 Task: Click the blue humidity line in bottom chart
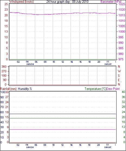click(63, 114)
